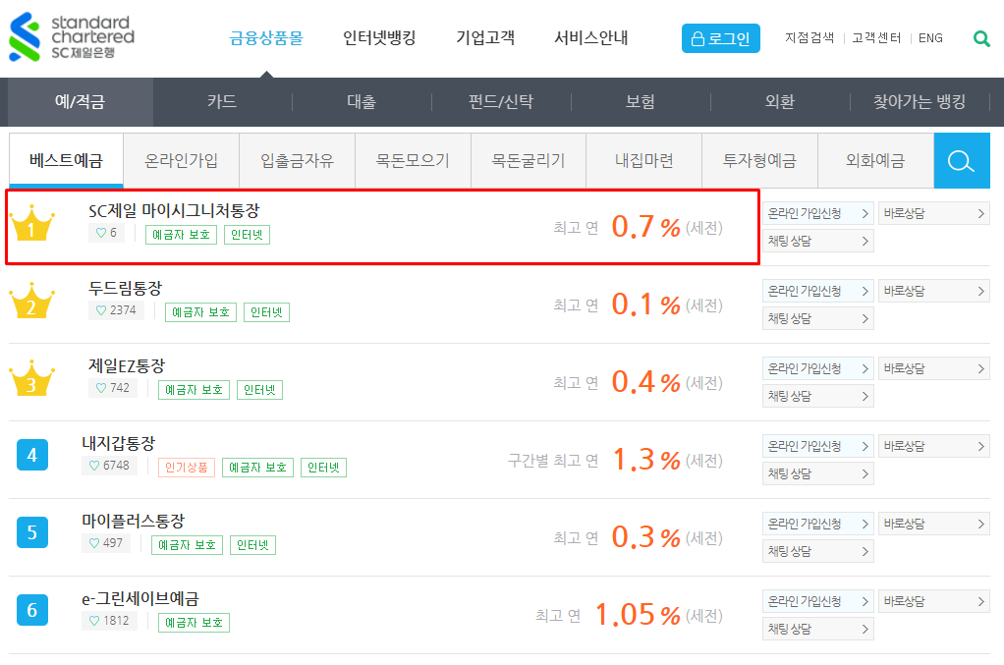
Task: Open 내지갑통장 product title
Action: (119, 443)
